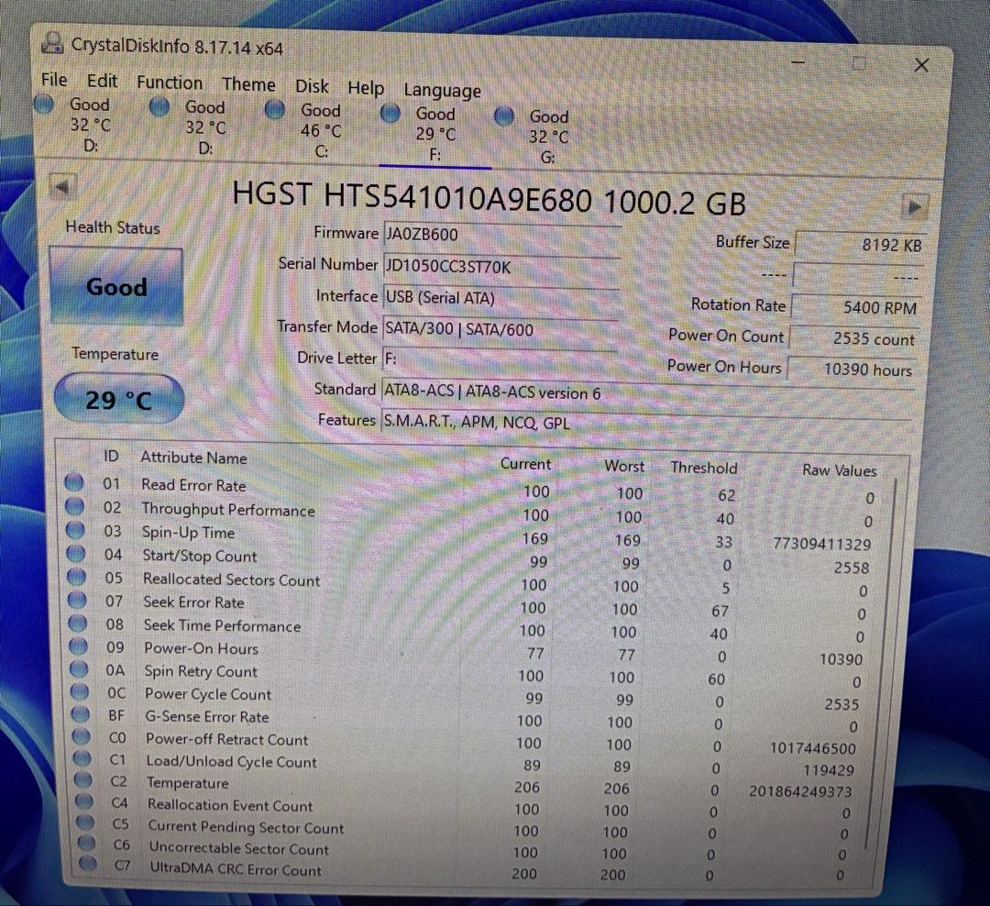Click status dot for Reallocated Sectors Count
This screenshot has height=906, width=990.
coord(76,576)
